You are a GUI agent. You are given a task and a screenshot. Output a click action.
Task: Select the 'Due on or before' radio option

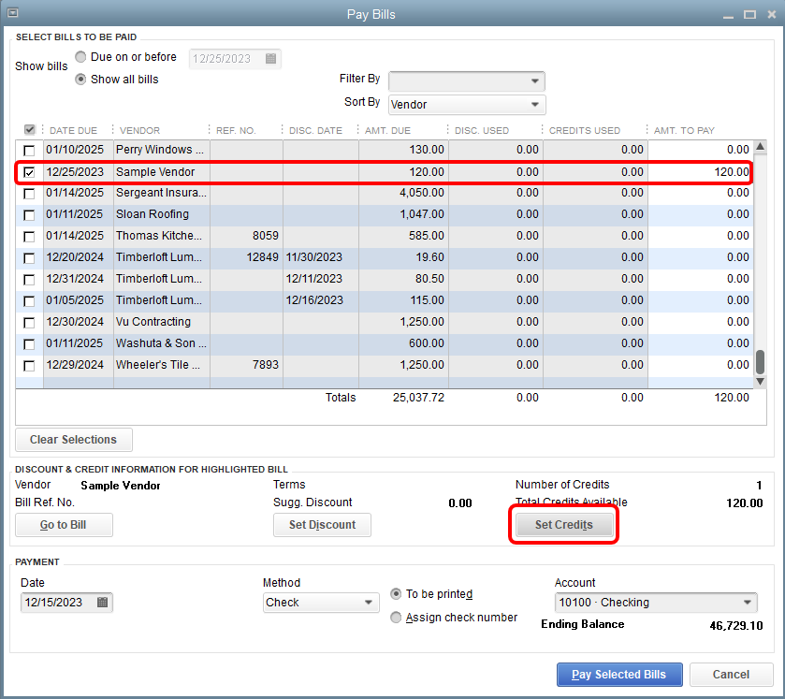[81, 57]
